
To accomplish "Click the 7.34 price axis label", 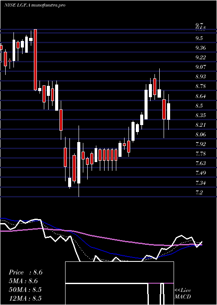I will [201, 183].
